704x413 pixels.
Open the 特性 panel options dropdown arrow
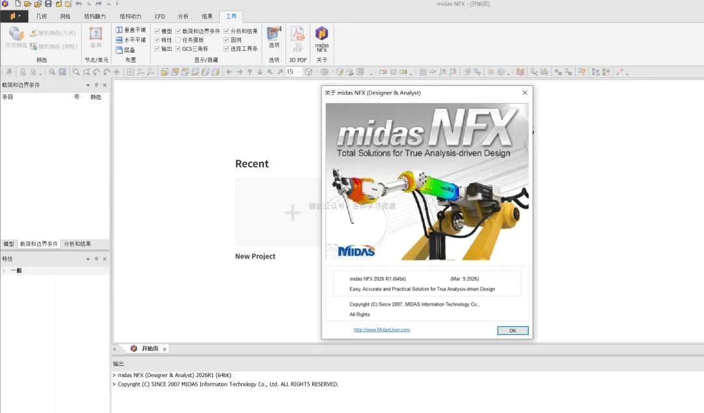coord(88,259)
